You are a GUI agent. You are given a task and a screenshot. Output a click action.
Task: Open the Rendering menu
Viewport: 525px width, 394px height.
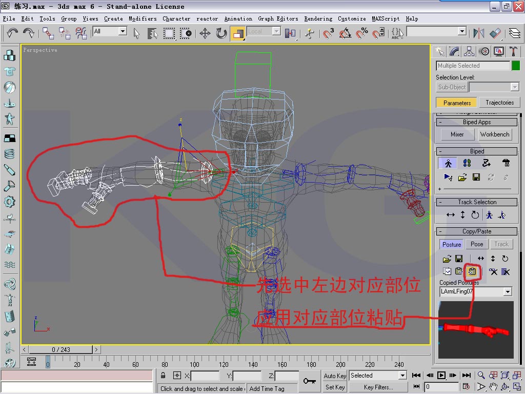pyautogui.click(x=318, y=19)
